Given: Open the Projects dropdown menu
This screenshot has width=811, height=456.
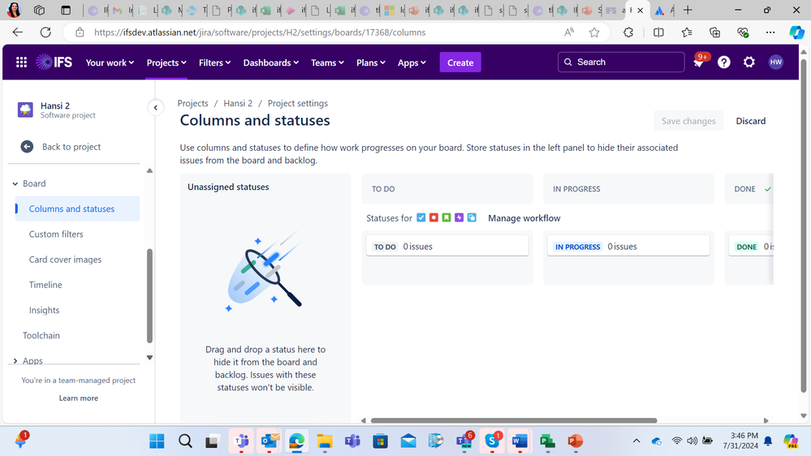Looking at the screenshot, I should [x=166, y=62].
